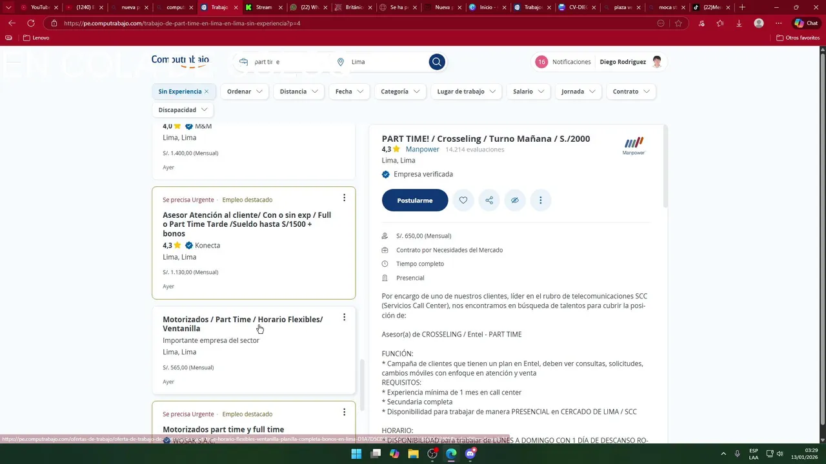Click the Manpower company logo
Viewport: 826px width, 464px height.
tap(634, 146)
